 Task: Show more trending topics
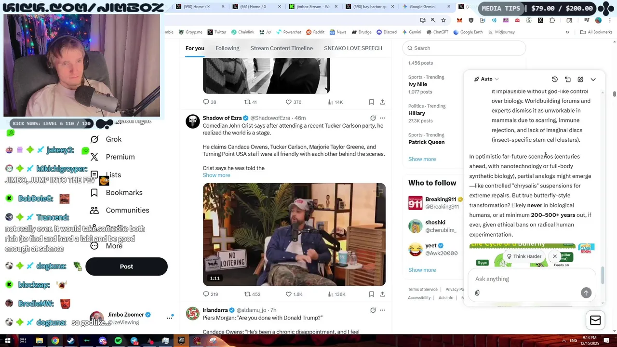click(x=422, y=159)
